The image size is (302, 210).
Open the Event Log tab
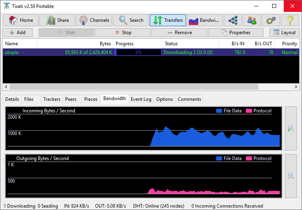click(141, 99)
